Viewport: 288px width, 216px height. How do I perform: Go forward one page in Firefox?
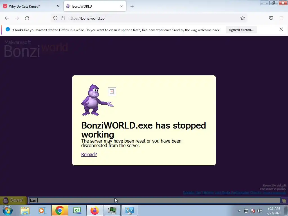tap(17, 18)
